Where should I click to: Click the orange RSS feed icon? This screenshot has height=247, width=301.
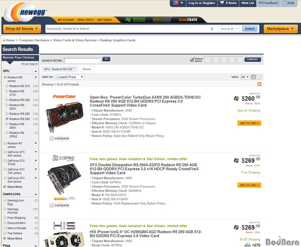pos(259,84)
